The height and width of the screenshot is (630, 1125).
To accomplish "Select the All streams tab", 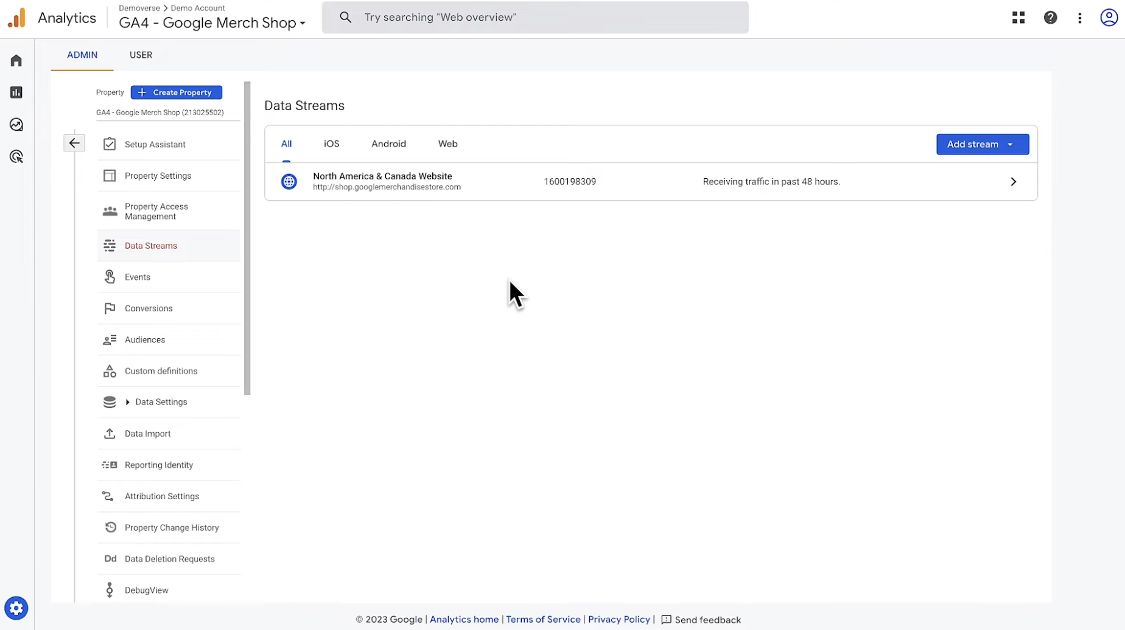I will [286, 144].
